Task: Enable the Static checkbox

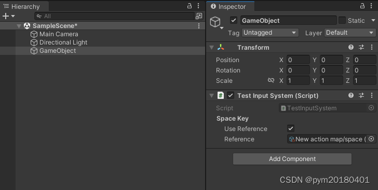Action: 342,20
